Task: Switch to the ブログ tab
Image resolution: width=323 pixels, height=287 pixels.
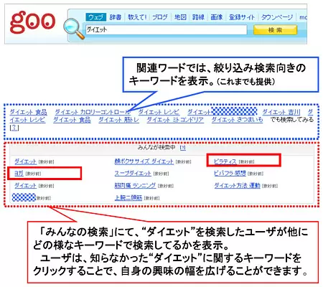Action: (x=160, y=17)
